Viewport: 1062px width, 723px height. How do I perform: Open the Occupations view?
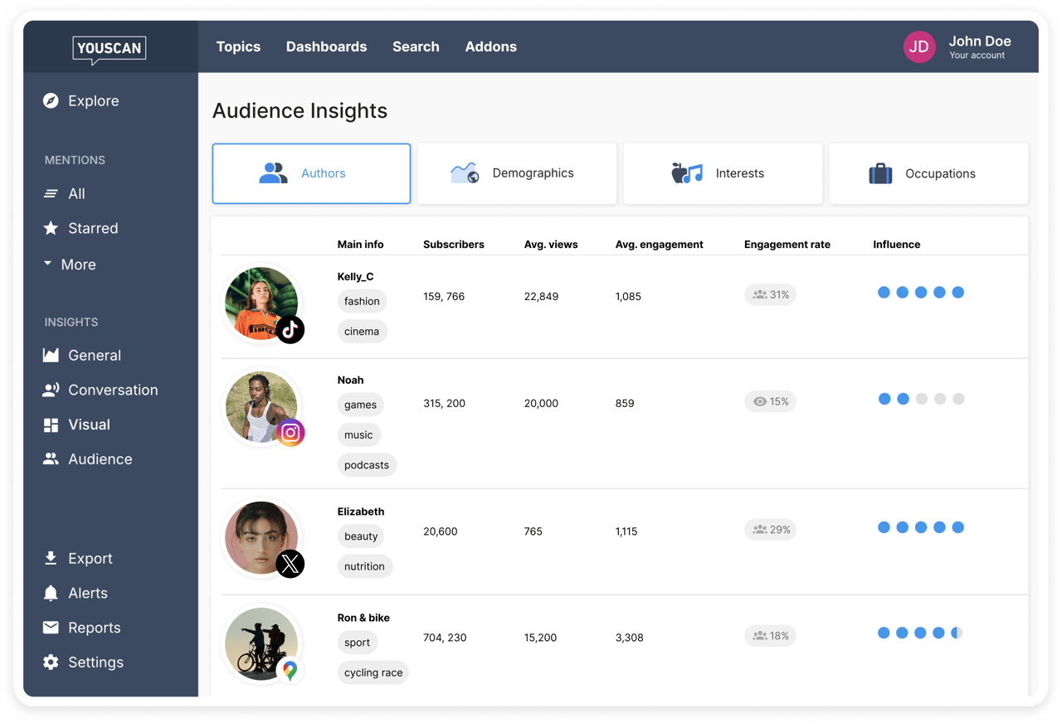[x=928, y=173]
